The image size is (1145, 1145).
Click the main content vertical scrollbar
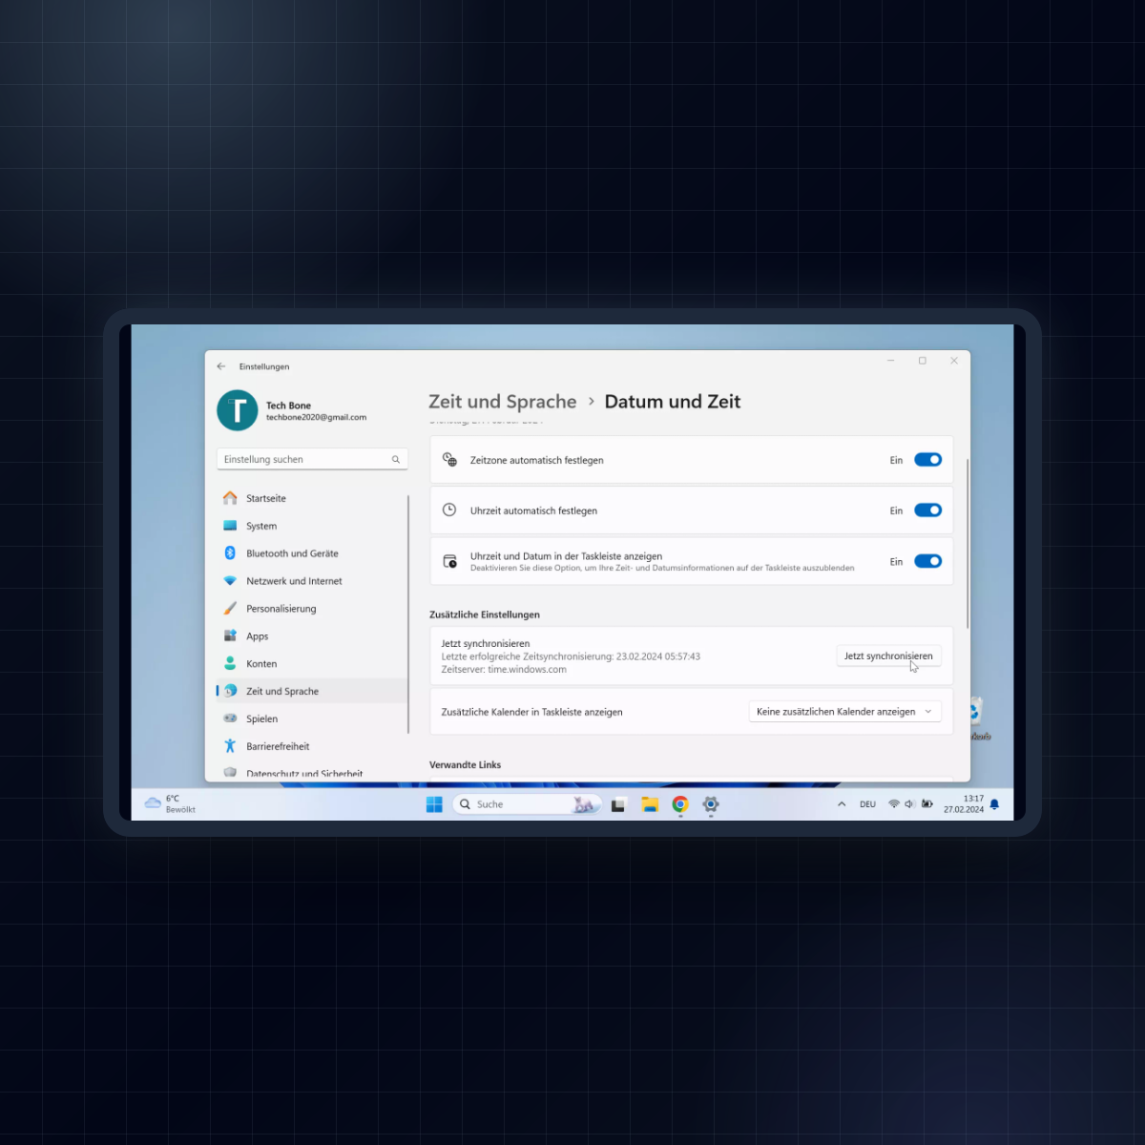point(968,543)
